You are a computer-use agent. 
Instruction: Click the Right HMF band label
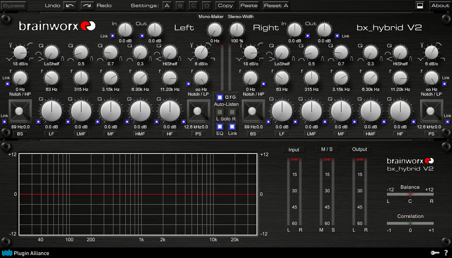click(370, 134)
